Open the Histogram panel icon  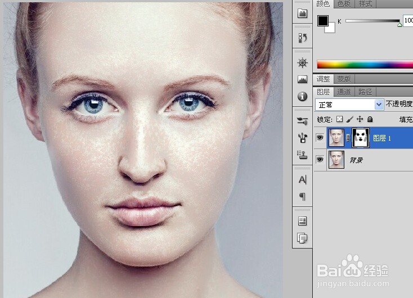tap(302, 79)
